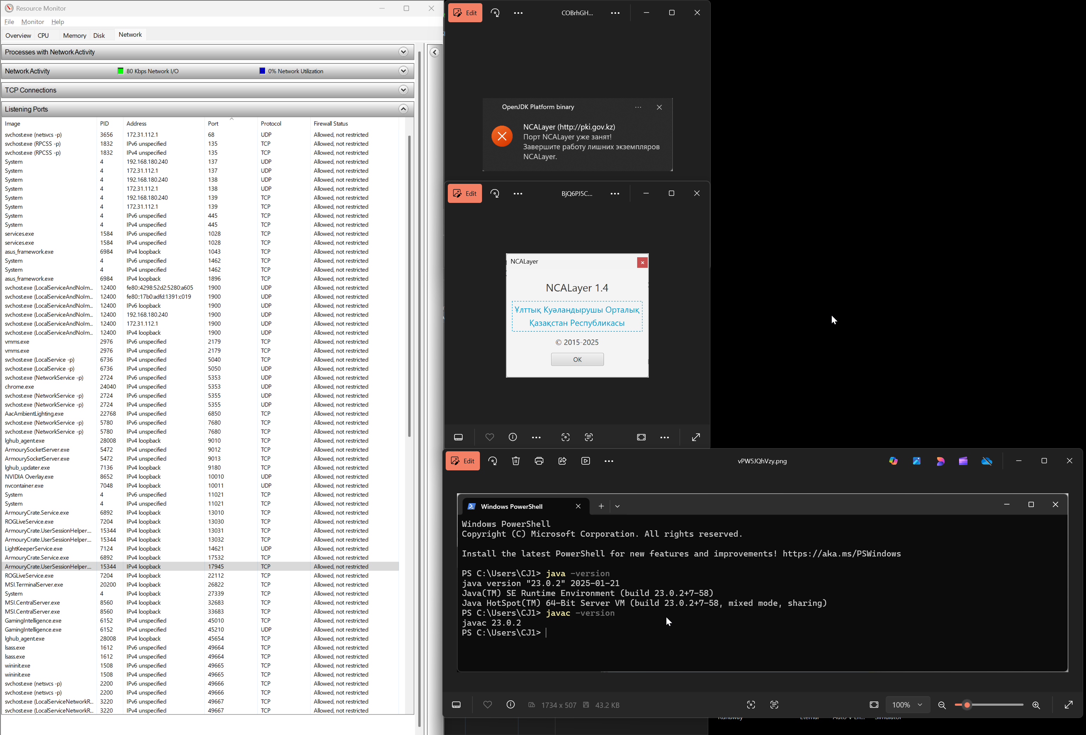Favorite vPW5JQhVzy.png with heart icon
Image resolution: width=1086 pixels, height=735 pixels.
pyautogui.click(x=487, y=705)
